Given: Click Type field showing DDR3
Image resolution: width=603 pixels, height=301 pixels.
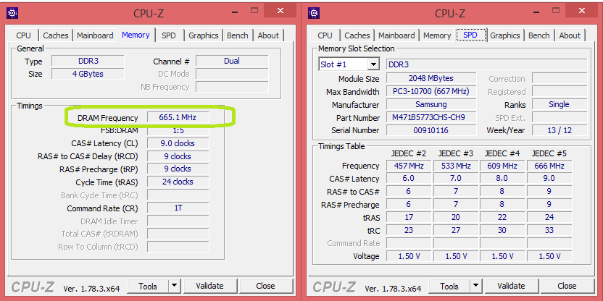Looking at the screenshot, I should [x=88, y=61].
